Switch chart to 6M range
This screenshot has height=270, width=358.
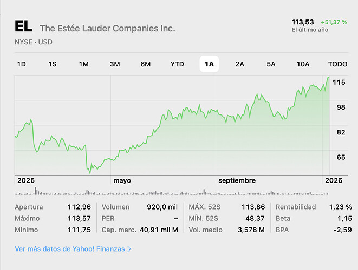click(146, 64)
